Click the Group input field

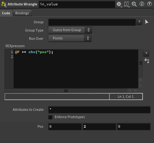92,22
